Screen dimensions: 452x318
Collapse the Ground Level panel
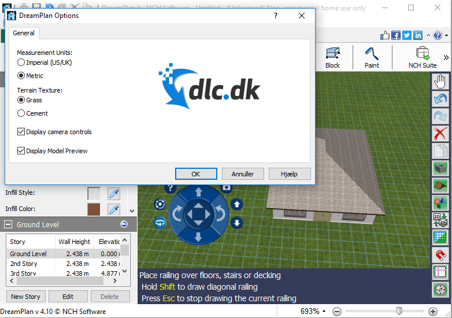(x=8, y=224)
